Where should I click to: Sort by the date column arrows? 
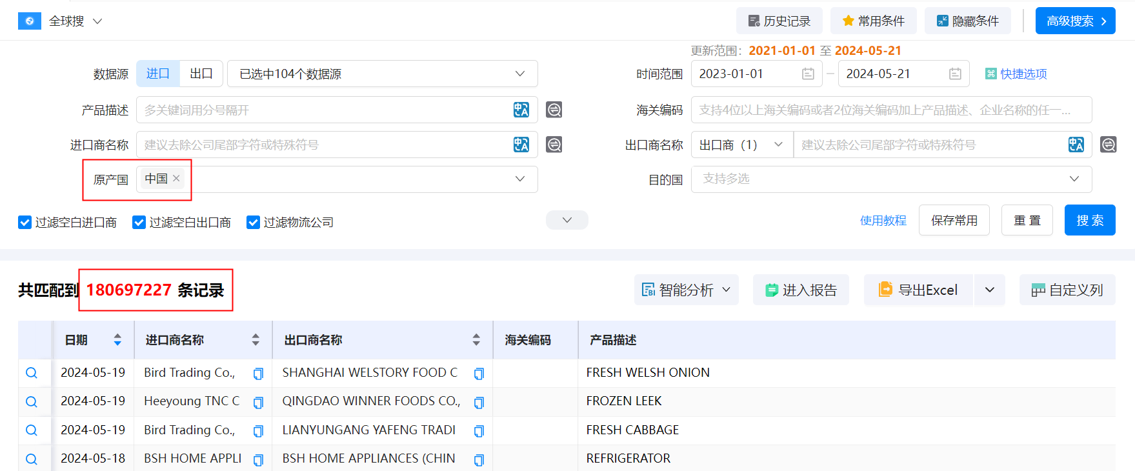tap(117, 339)
